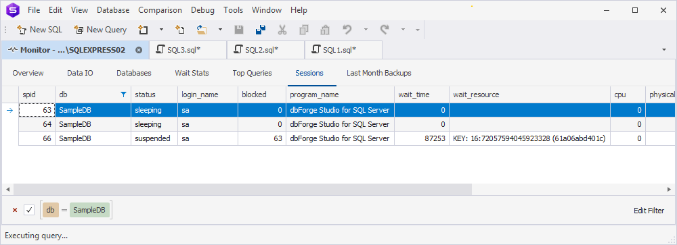Open the Help menu

(299, 10)
